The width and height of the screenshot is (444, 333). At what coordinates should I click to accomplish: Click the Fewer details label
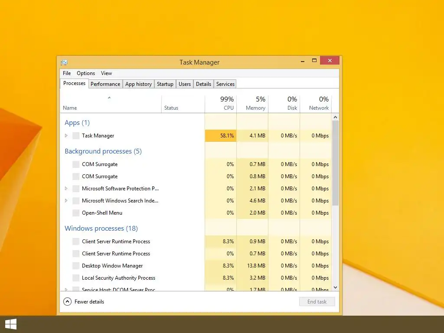point(89,302)
